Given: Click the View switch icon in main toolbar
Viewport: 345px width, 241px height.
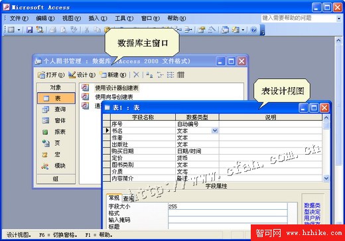Looking at the screenshot, I should tap(11, 30).
